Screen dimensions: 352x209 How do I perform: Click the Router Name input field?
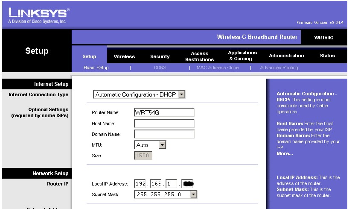164,112
